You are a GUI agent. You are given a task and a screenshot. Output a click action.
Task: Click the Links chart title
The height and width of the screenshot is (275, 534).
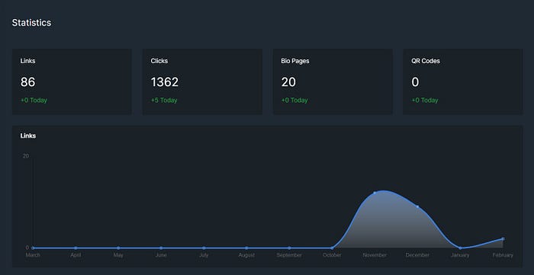28,136
